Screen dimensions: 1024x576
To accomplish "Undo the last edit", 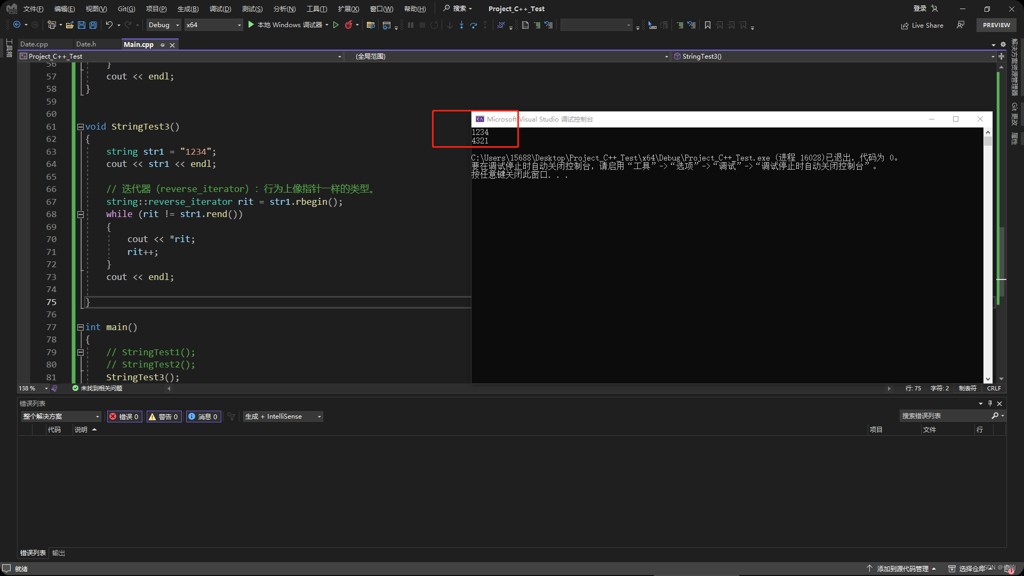I will [x=109, y=25].
